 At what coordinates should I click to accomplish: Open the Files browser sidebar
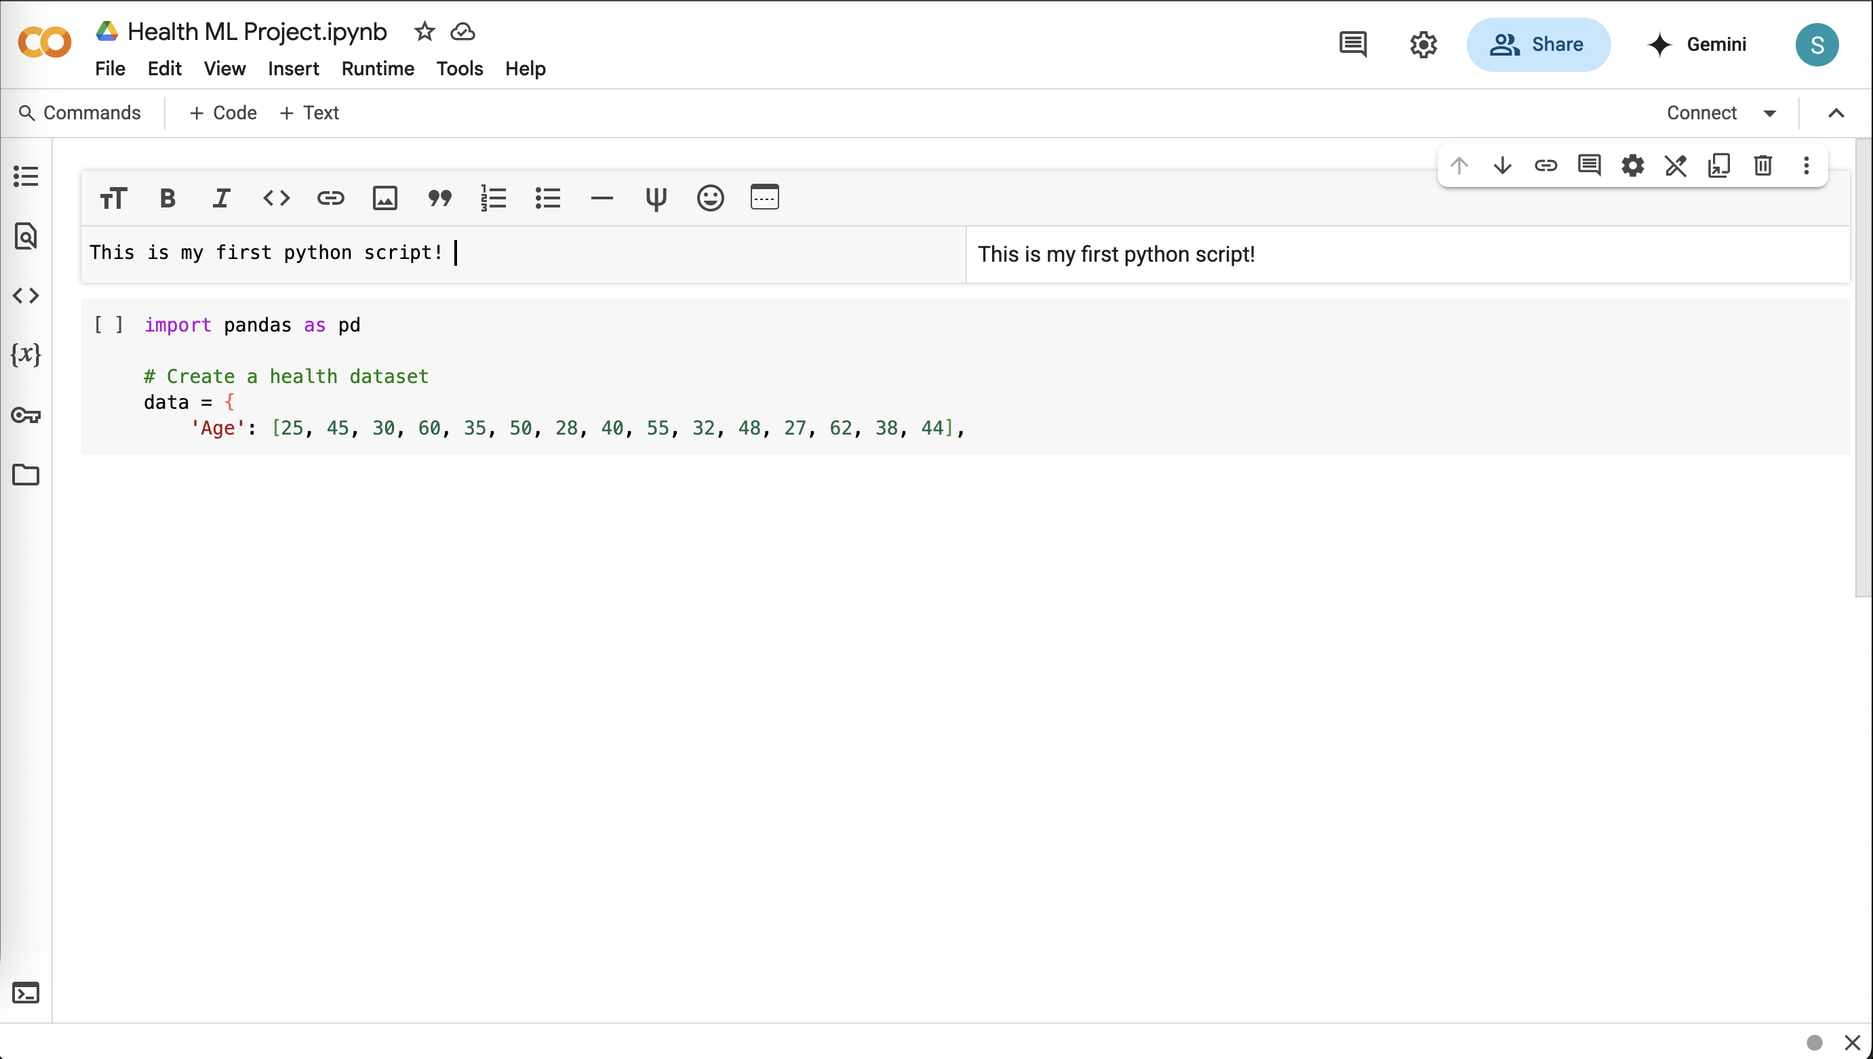26,474
